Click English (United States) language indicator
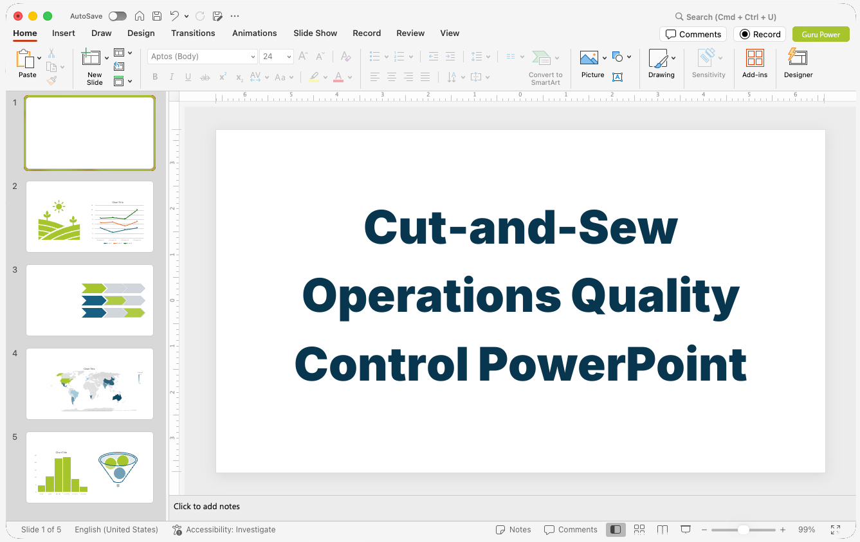The width and height of the screenshot is (860, 542). 116,530
